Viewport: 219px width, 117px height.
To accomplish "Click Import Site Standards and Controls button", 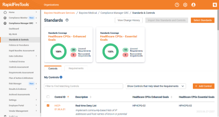I will (166, 20).
